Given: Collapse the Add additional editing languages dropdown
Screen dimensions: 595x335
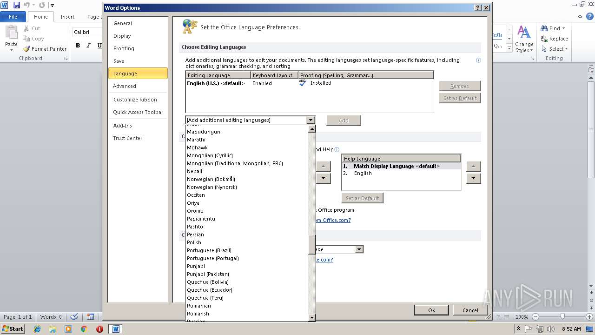Looking at the screenshot, I should (x=311, y=120).
